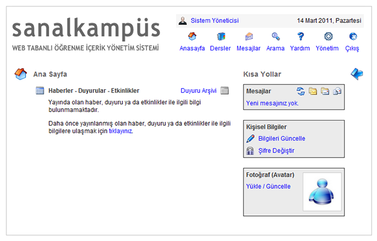Open the Duyuru Arşivi link
377x241 pixels.
(x=198, y=90)
